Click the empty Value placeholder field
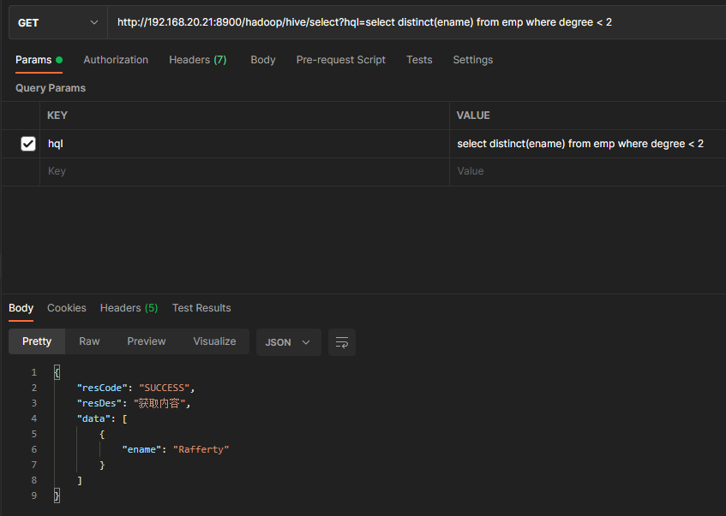Viewport: 726px width, 516px height. tap(588, 171)
